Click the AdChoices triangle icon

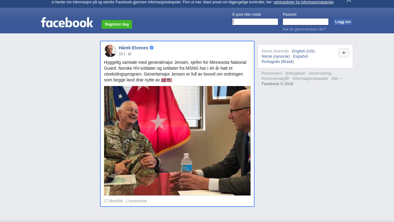pyautogui.click(x=287, y=78)
